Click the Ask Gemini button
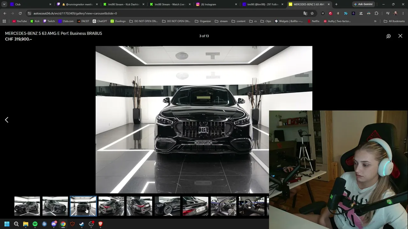 (x=363, y=4)
